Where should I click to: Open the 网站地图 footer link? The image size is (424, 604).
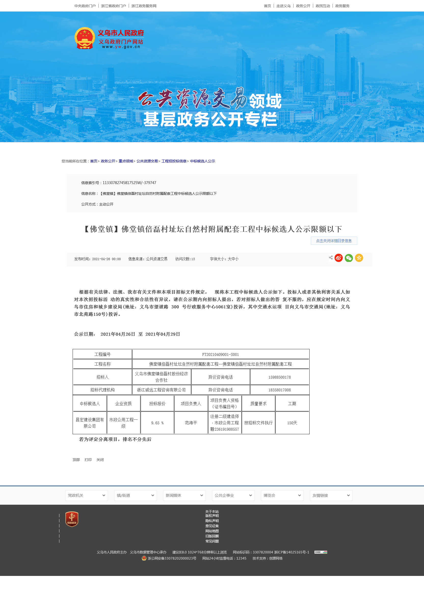click(x=212, y=531)
